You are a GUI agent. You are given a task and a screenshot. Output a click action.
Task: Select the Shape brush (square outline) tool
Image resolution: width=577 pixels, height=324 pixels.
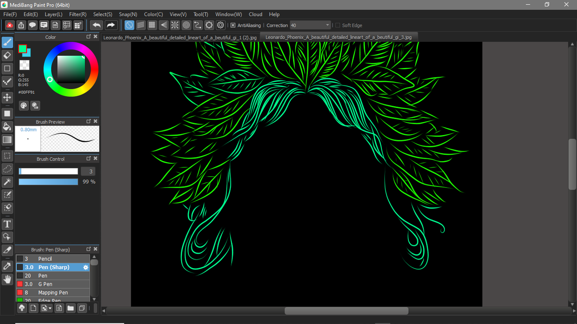pyautogui.click(x=7, y=68)
